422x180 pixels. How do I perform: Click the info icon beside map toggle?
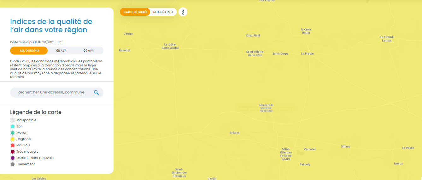(183, 12)
